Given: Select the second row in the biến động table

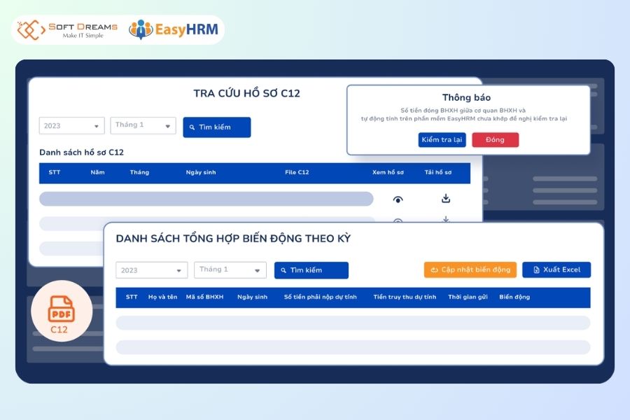Looking at the screenshot, I should point(353,347).
